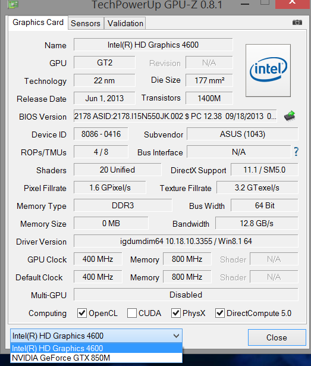This screenshot has height=366, width=311.
Task: Toggle the OpenCL checkbox
Action: (82, 313)
